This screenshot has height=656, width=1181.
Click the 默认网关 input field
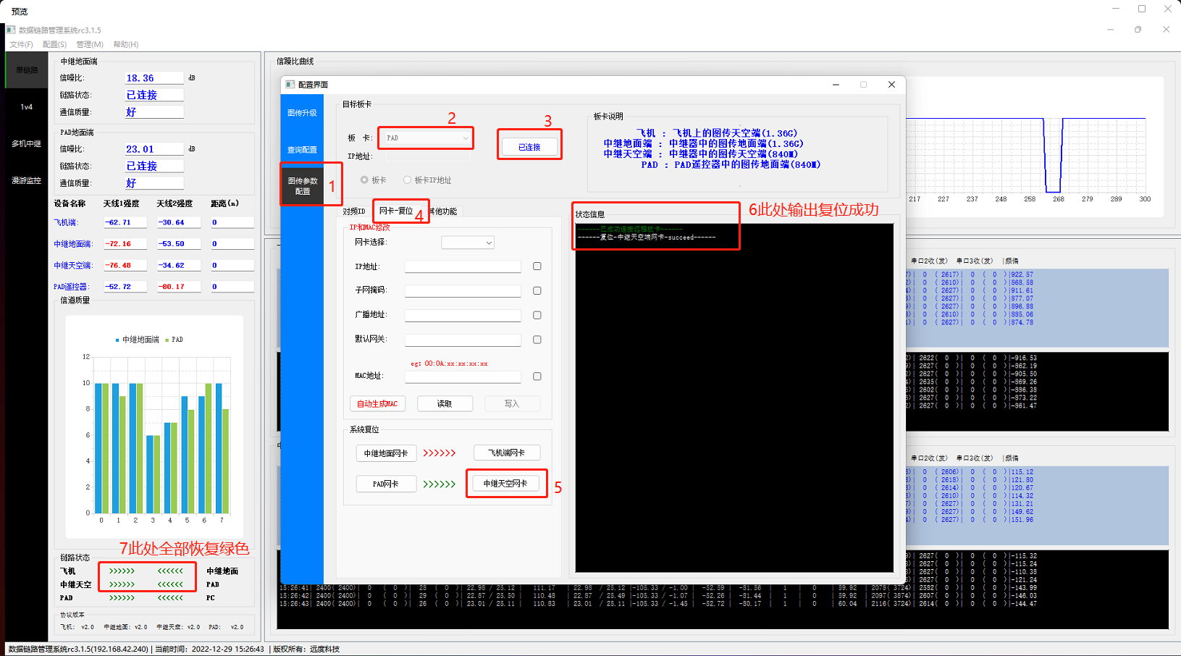tap(463, 340)
